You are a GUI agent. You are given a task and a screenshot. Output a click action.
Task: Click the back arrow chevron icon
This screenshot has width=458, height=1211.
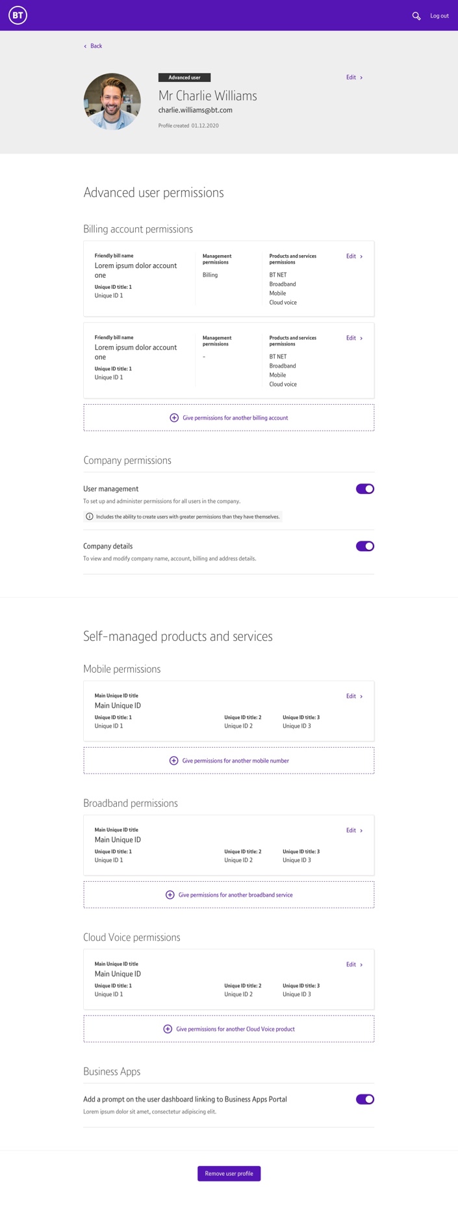(x=85, y=46)
